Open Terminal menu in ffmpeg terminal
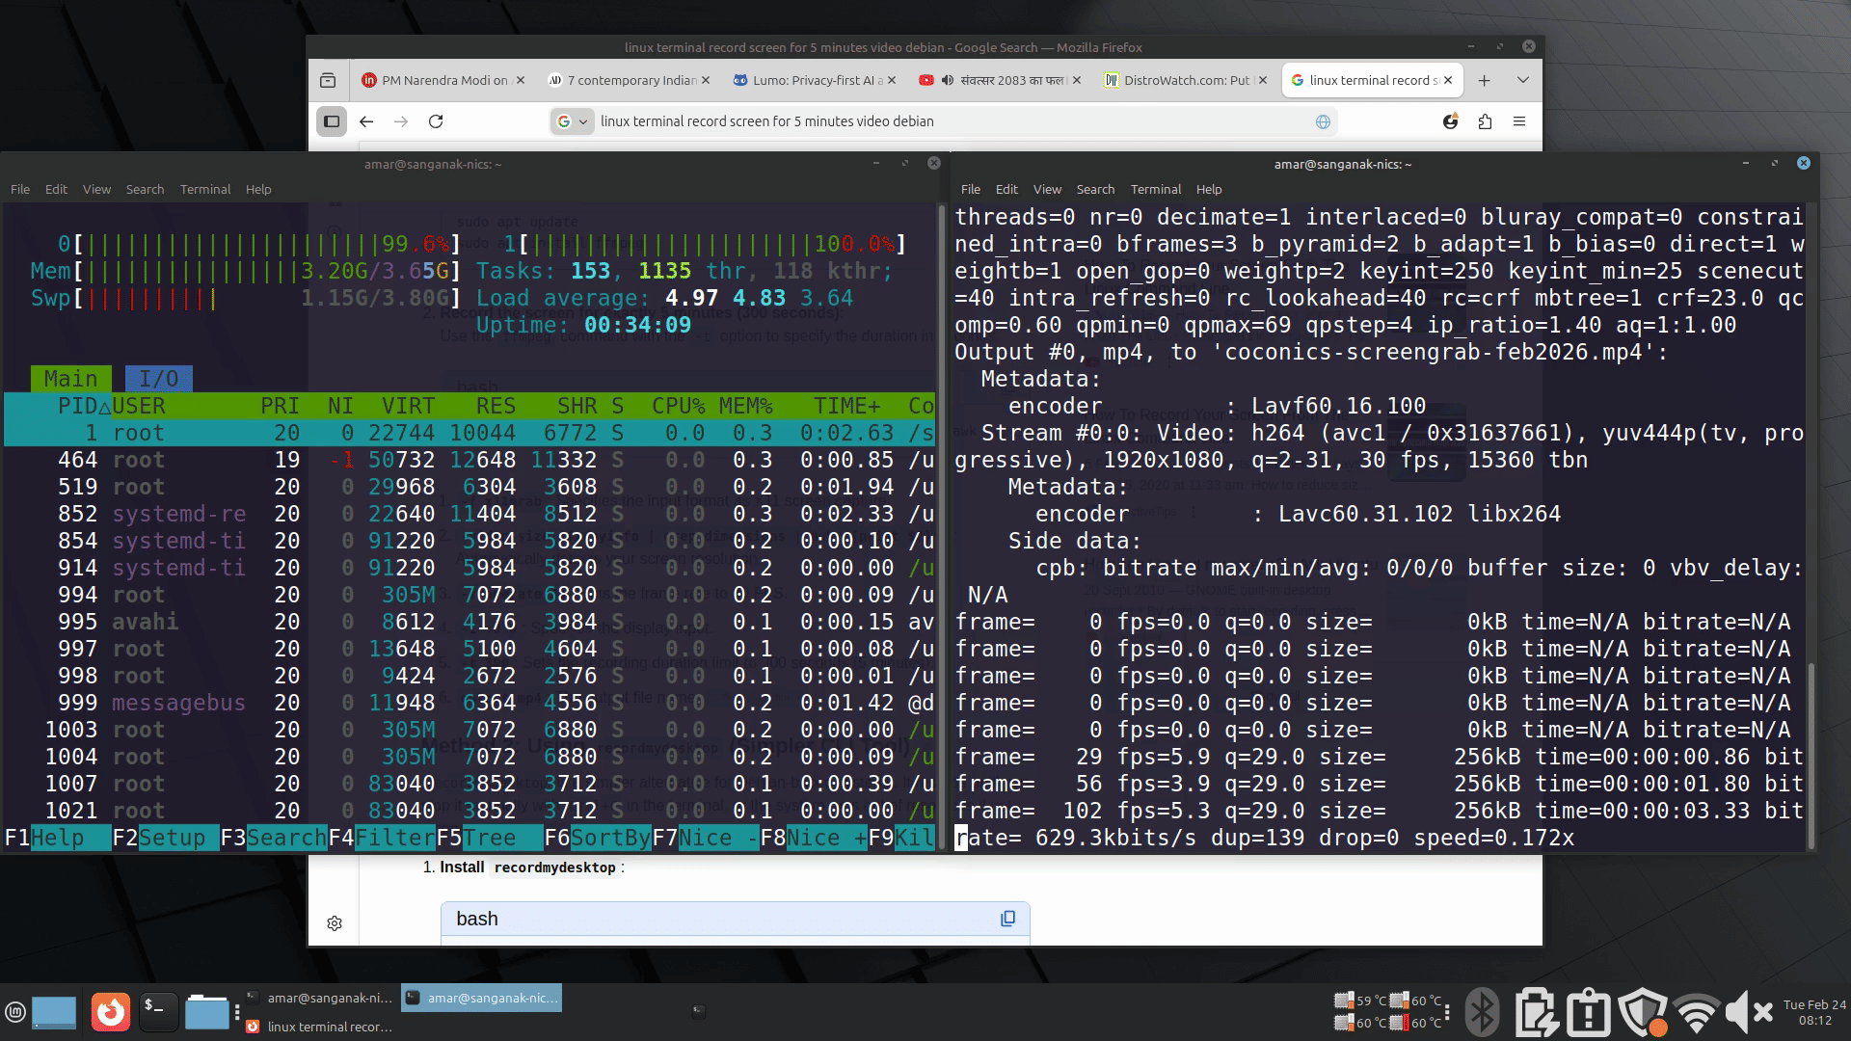This screenshot has height=1041, width=1851. (1155, 190)
